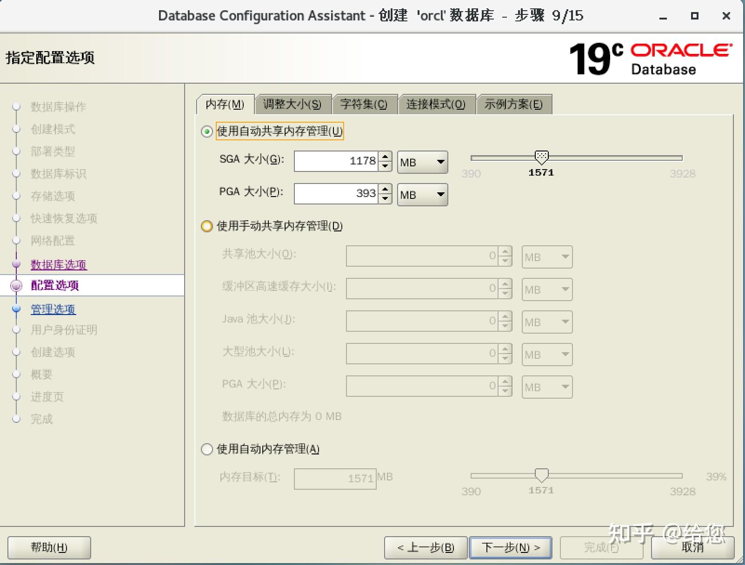
Task: Switch to the 调整大小(S) tab
Action: point(293,104)
